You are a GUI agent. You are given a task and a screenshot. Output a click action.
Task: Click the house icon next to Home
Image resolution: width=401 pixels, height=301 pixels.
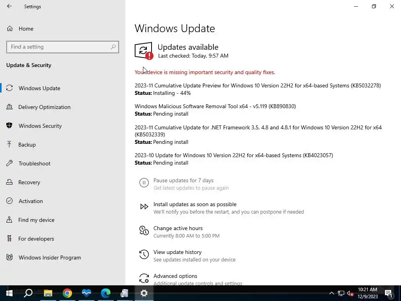(x=10, y=28)
